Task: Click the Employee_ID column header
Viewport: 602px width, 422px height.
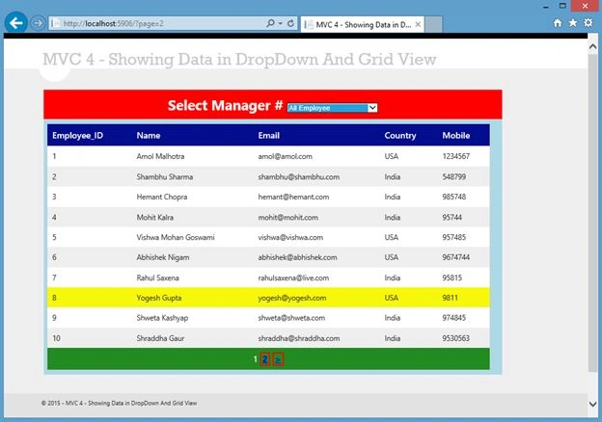Action: pos(78,136)
